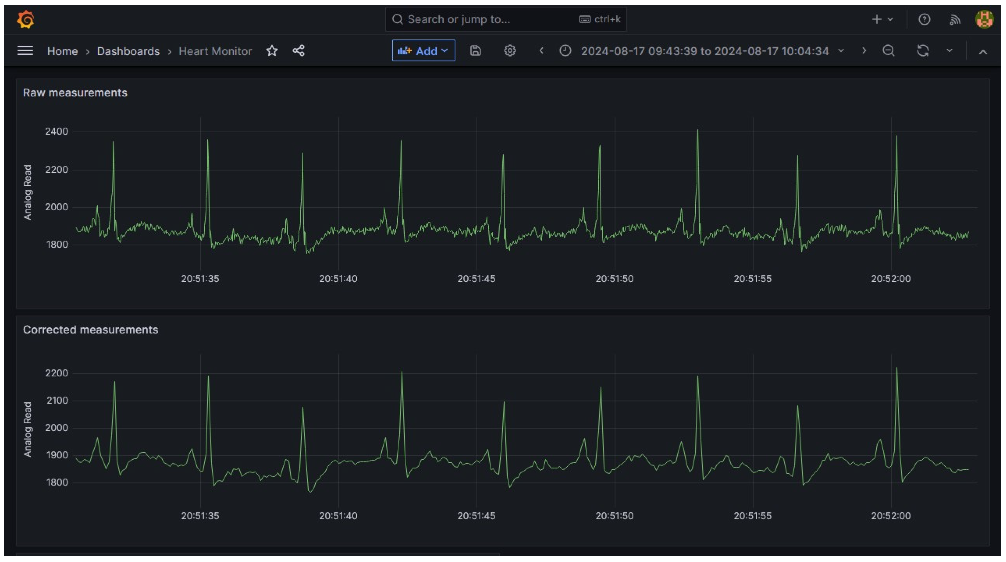Open the help question mark icon
Screen dimensions: 1006x562
coord(924,20)
